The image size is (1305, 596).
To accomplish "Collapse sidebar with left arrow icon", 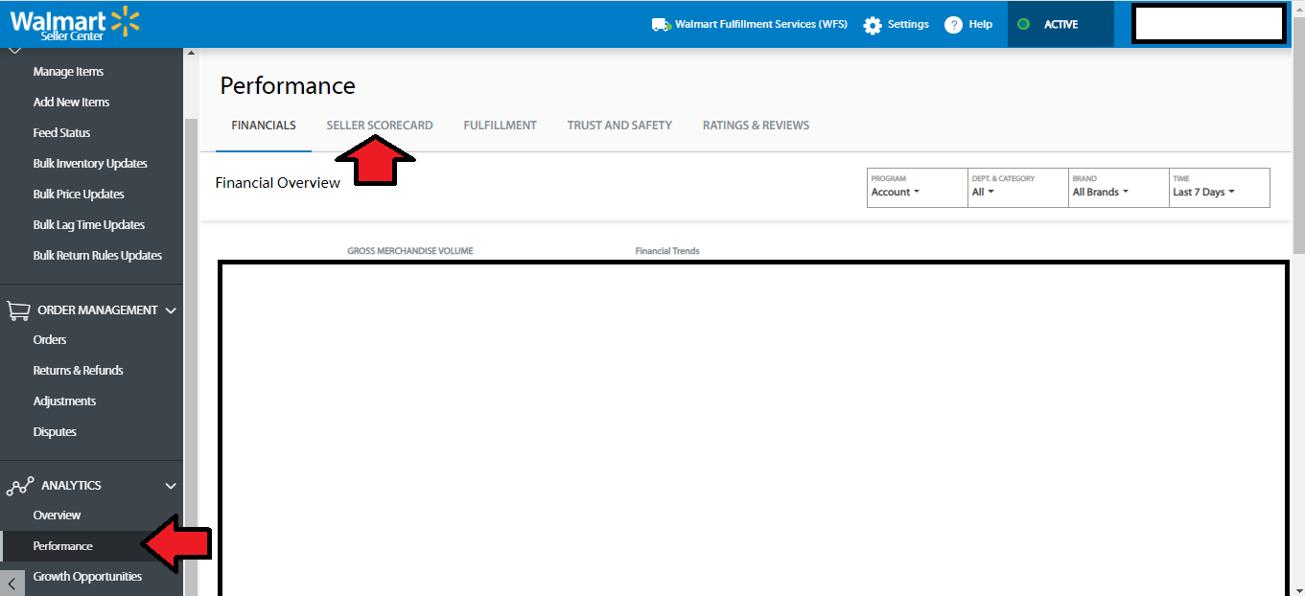I will [12, 583].
